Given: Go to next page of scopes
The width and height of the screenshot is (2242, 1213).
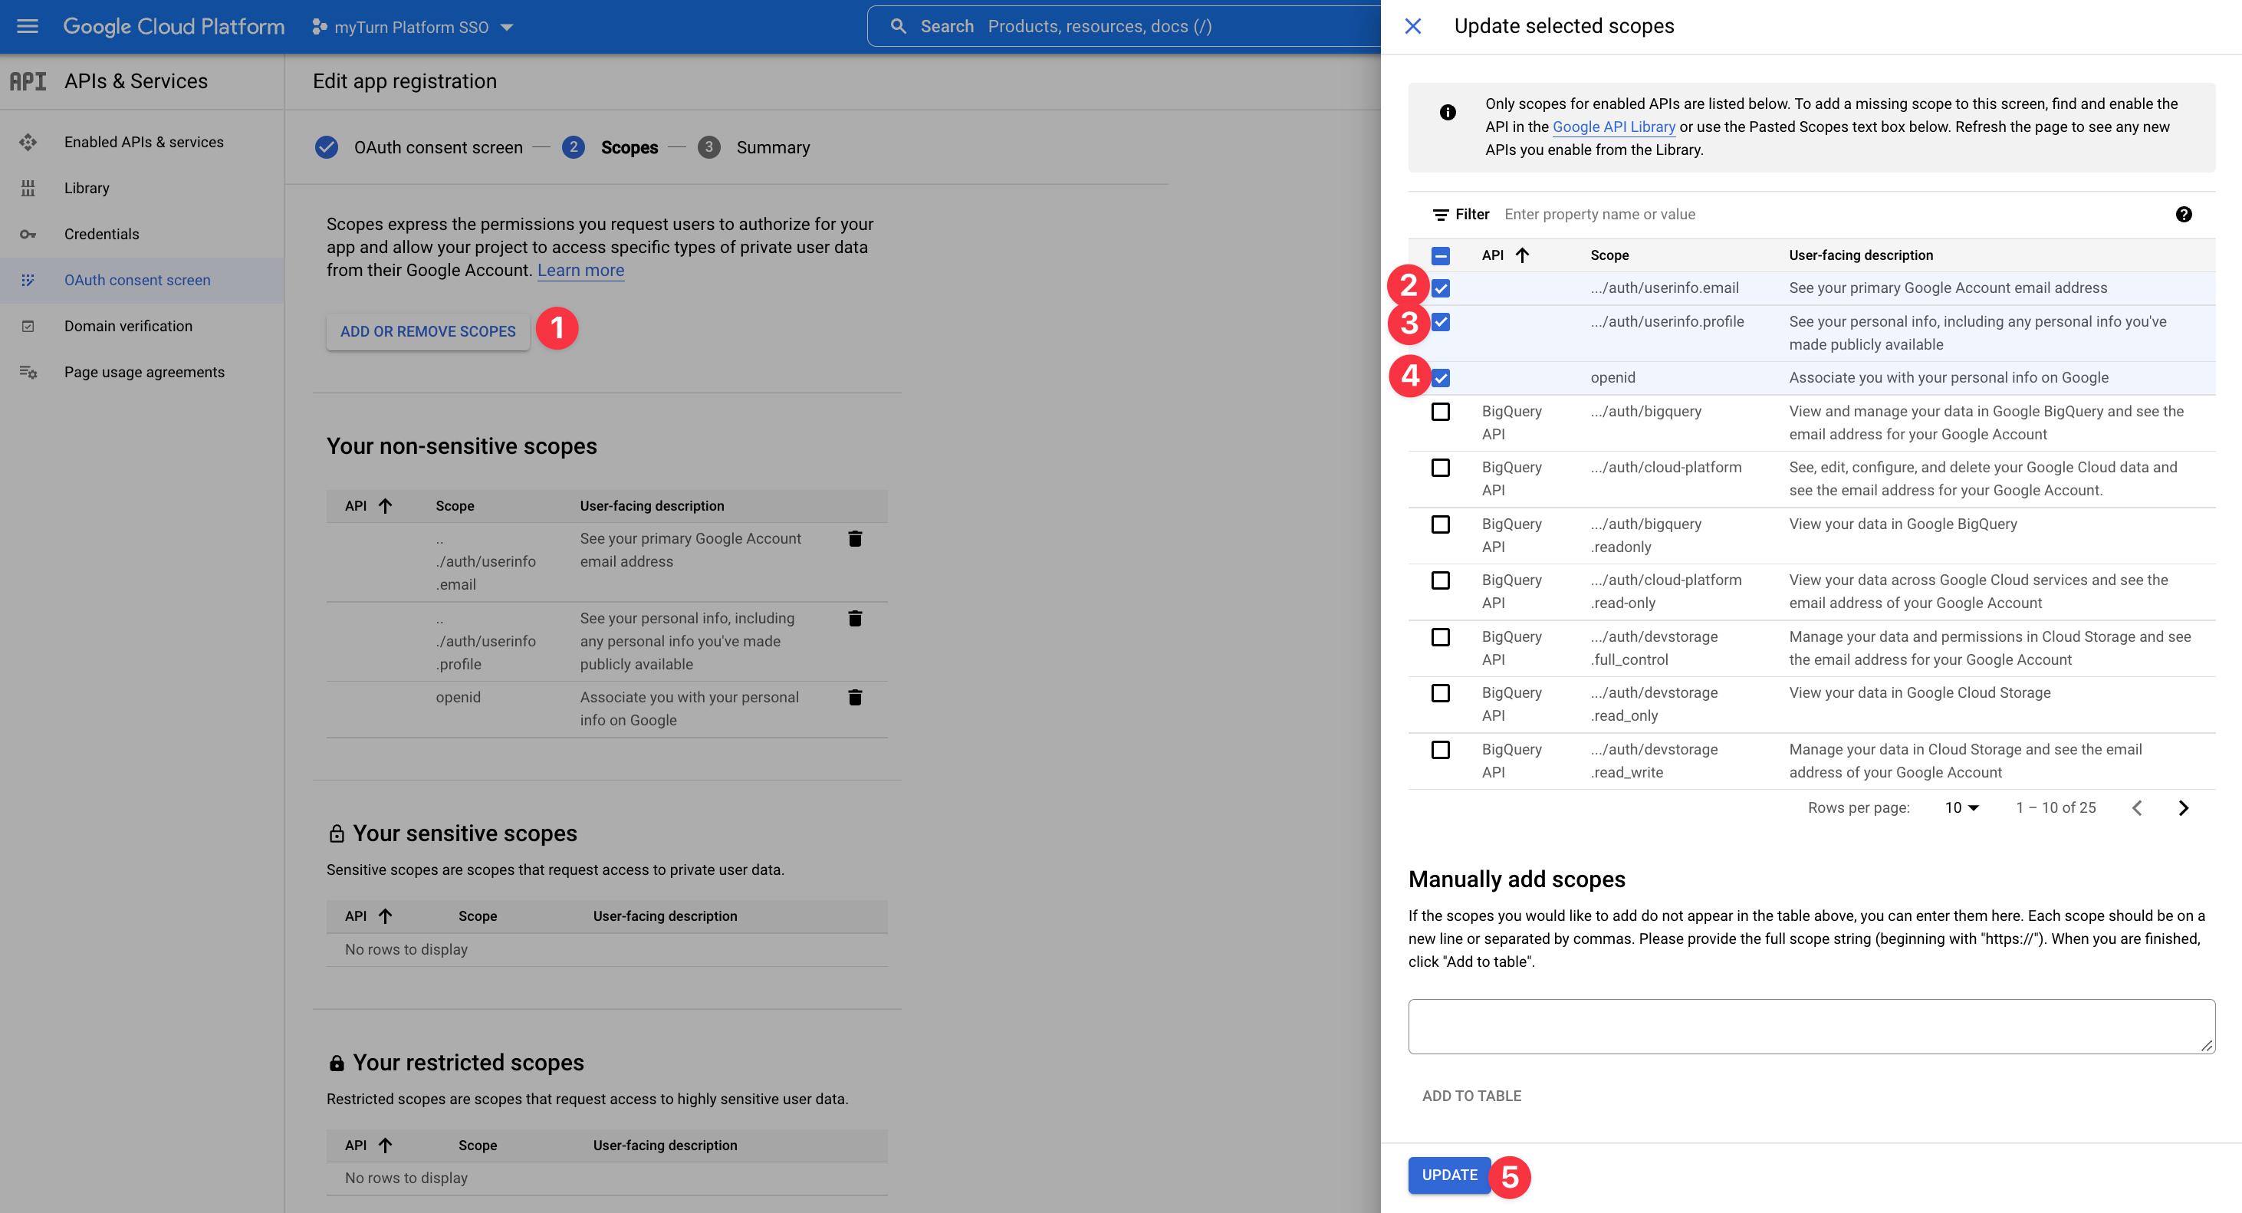Looking at the screenshot, I should pyautogui.click(x=2183, y=807).
